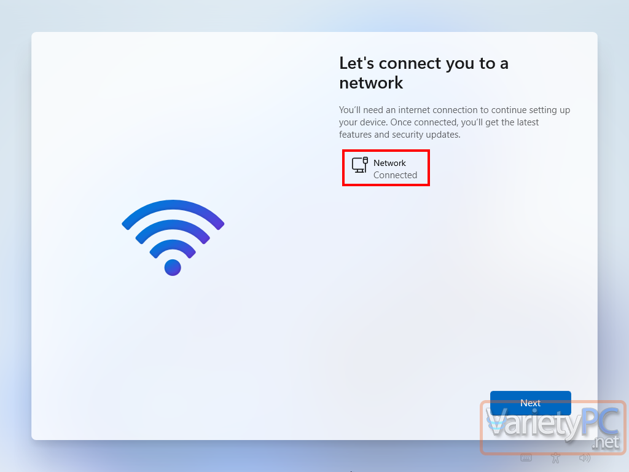Click the volume speaker icon
The width and height of the screenshot is (629, 472).
coord(585,457)
